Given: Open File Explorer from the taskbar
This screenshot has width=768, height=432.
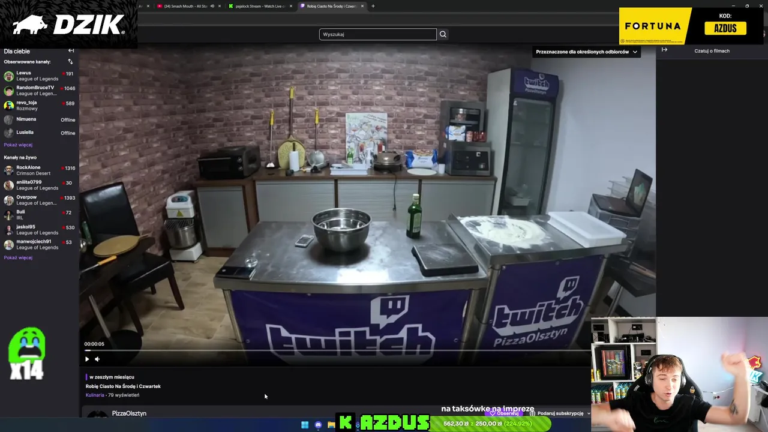Looking at the screenshot, I should pyautogui.click(x=331, y=425).
